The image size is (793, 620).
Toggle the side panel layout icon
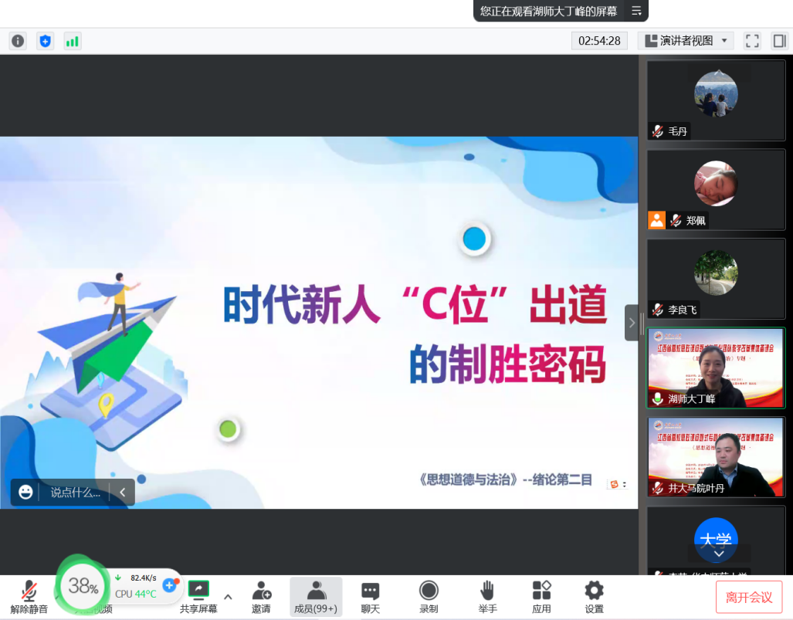click(x=779, y=41)
